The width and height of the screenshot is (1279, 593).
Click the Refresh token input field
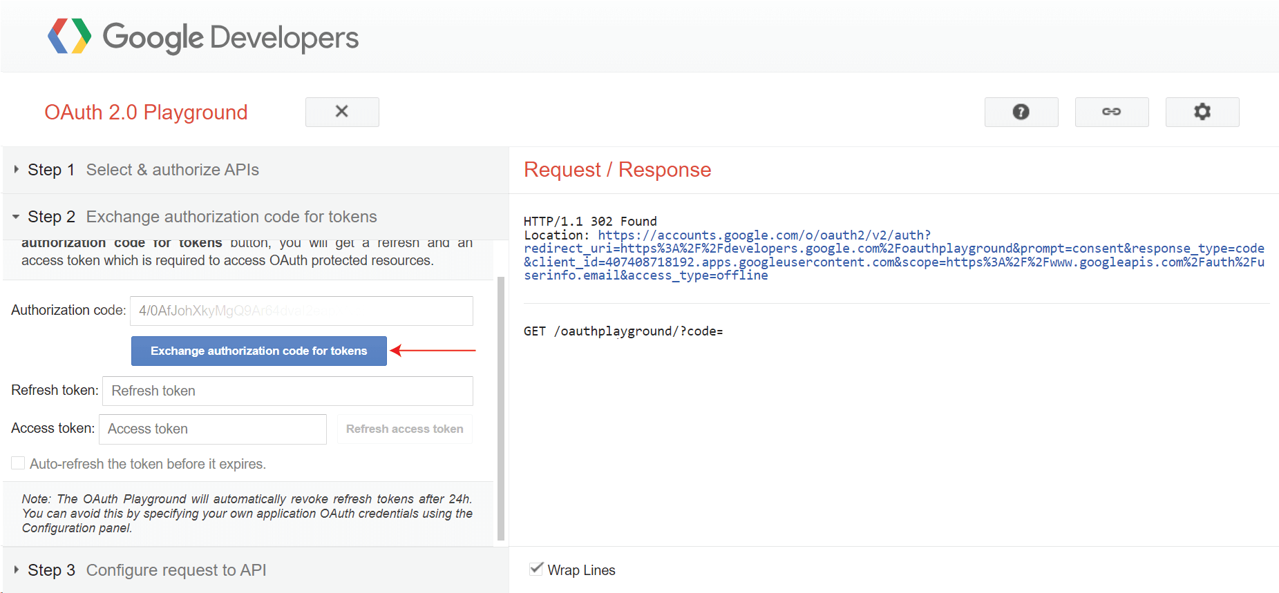pyautogui.click(x=287, y=391)
